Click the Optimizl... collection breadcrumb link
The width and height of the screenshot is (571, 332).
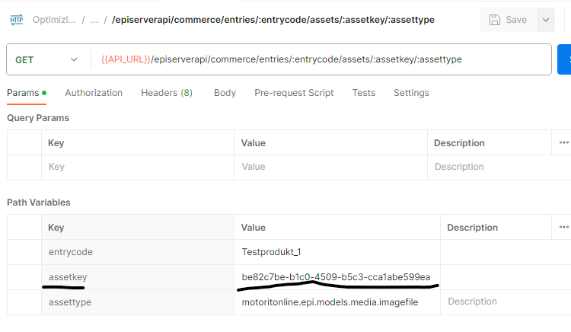coord(54,20)
